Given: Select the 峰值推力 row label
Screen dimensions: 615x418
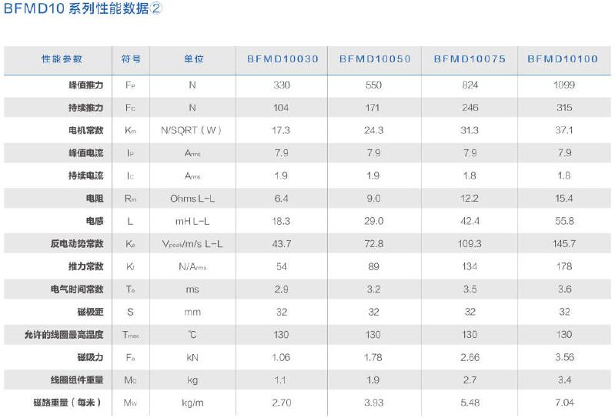Looking at the screenshot, I should pyautogui.click(x=86, y=85).
